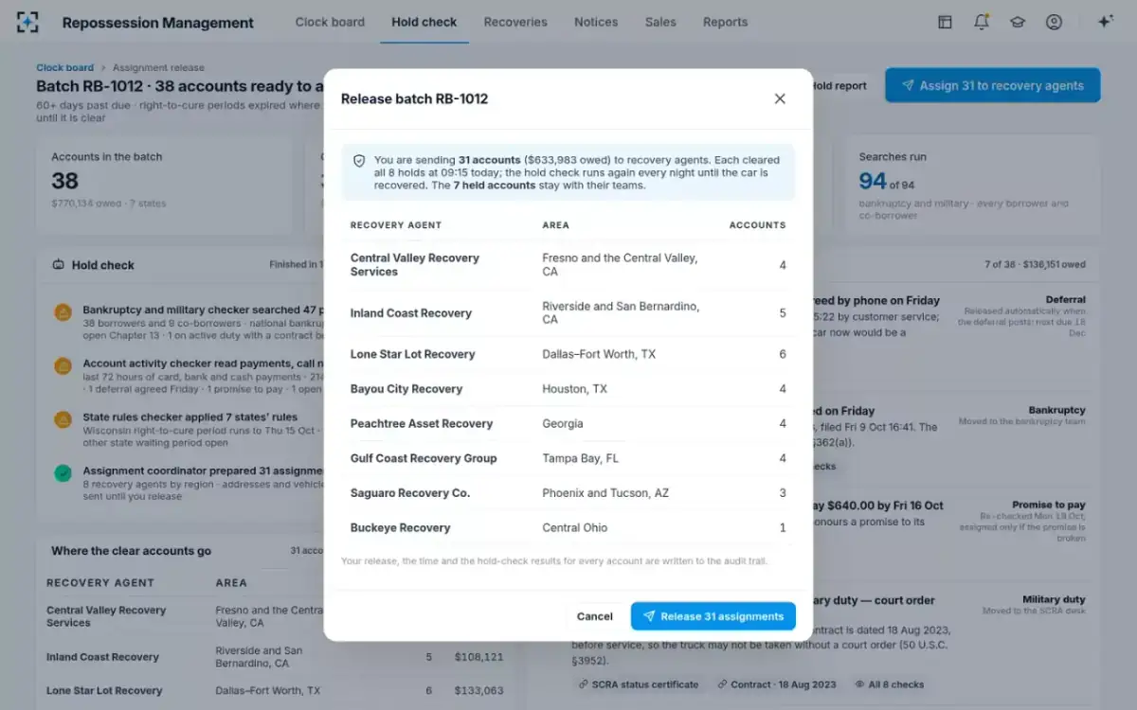Click the All 8 checks chip
Image resolution: width=1137 pixels, height=710 pixels.
pos(890,684)
